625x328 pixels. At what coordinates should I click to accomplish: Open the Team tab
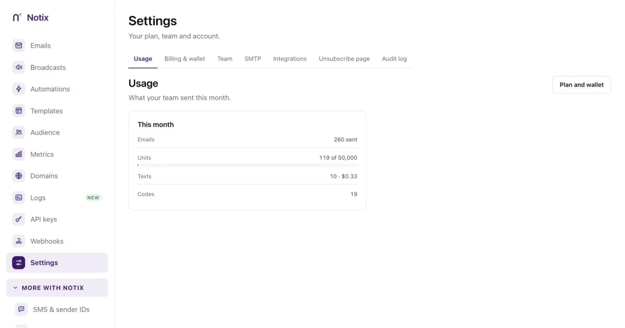(x=225, y=59)
